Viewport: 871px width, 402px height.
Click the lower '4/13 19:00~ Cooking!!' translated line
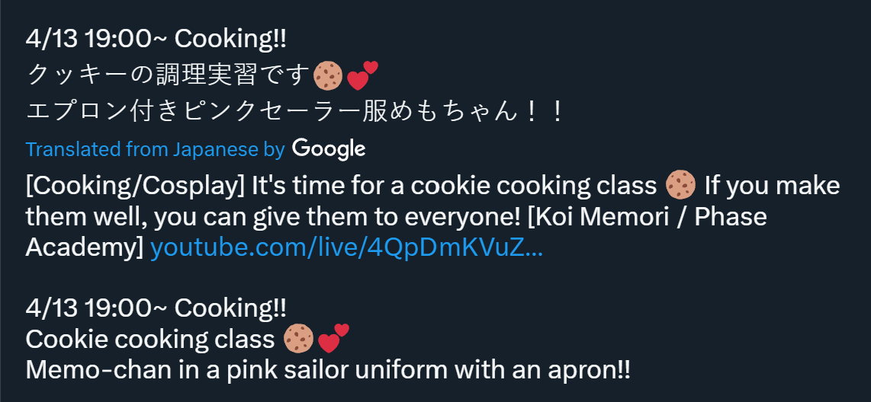[156, 308]
